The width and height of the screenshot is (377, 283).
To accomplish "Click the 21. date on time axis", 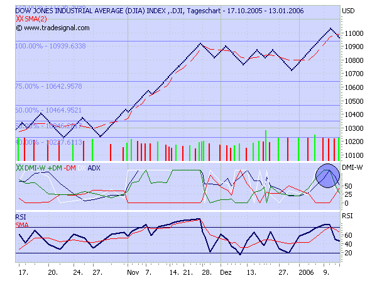I will click(x=188, y=272).
